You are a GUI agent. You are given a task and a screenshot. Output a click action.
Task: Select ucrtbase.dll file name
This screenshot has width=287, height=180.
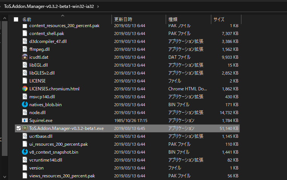pos(41,136)
